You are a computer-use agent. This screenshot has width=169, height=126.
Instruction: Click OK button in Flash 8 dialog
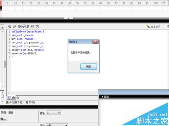89,67
